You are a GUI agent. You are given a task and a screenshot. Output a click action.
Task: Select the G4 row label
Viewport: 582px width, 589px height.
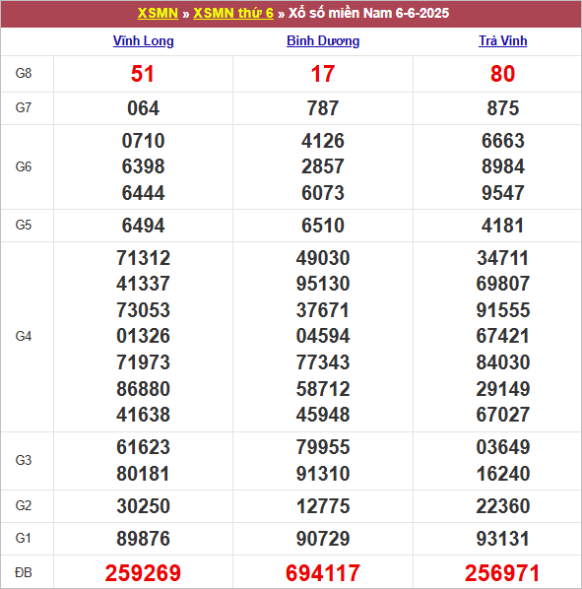pyautogui.click(x=24, y=336)
